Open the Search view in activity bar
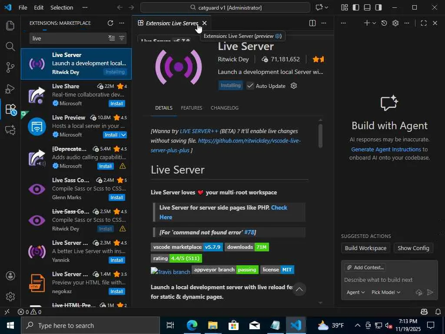Image resolution: width=445 pixels, height=334 pixels. tap(10, 46)
